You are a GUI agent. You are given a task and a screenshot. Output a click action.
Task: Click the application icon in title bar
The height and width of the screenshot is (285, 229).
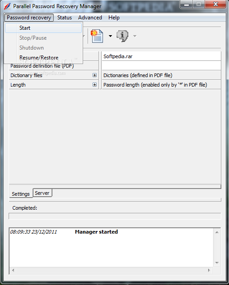point(7,6)
